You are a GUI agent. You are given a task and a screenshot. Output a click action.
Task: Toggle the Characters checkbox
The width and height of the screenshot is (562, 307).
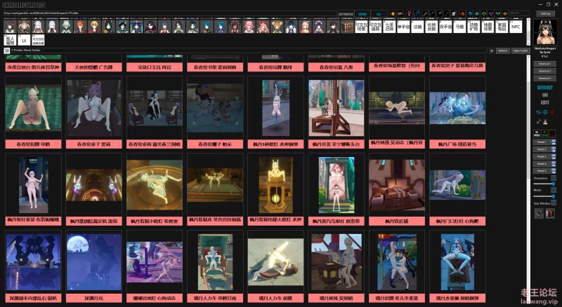554,178
